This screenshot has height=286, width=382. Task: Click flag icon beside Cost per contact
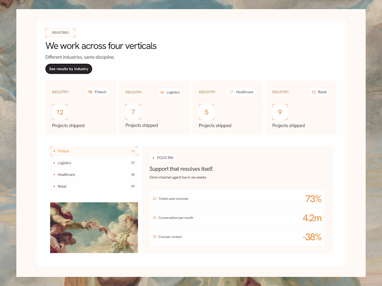(155, 237)
